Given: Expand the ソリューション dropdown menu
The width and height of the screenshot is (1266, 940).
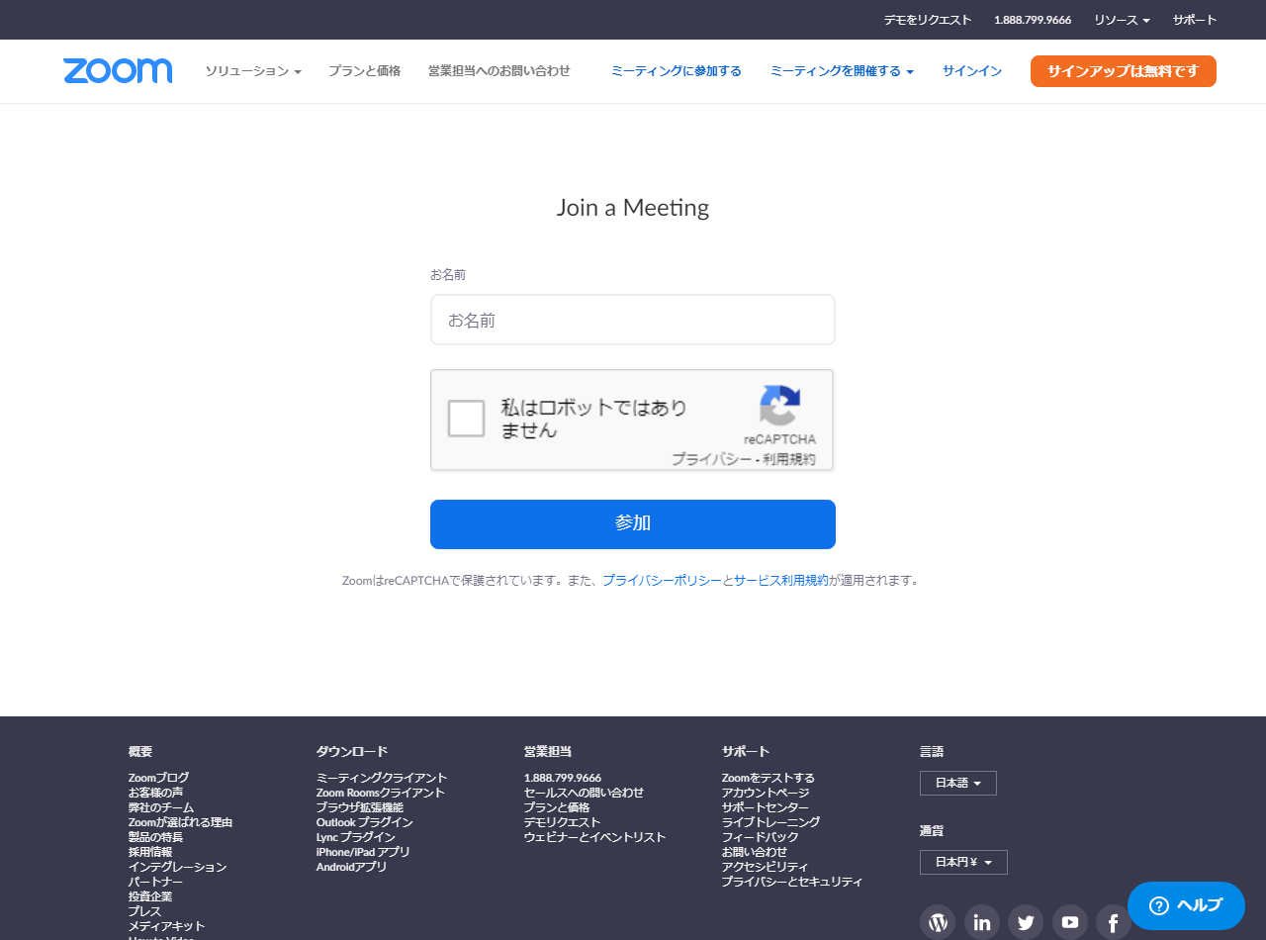Looking at the screenshot, I should [x=253, y=71].
